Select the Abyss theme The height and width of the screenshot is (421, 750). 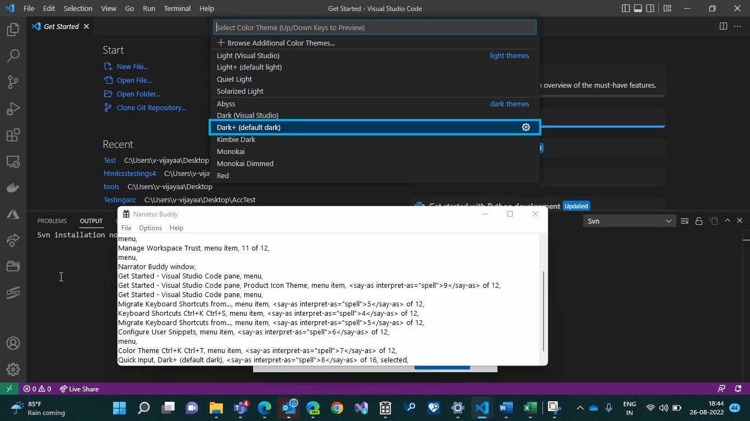[375, 104]
